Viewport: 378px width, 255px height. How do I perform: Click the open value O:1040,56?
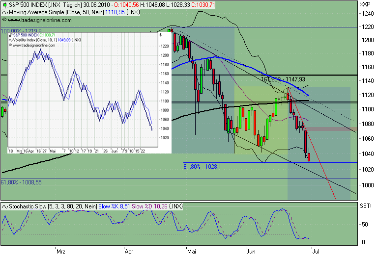(126, 5)
